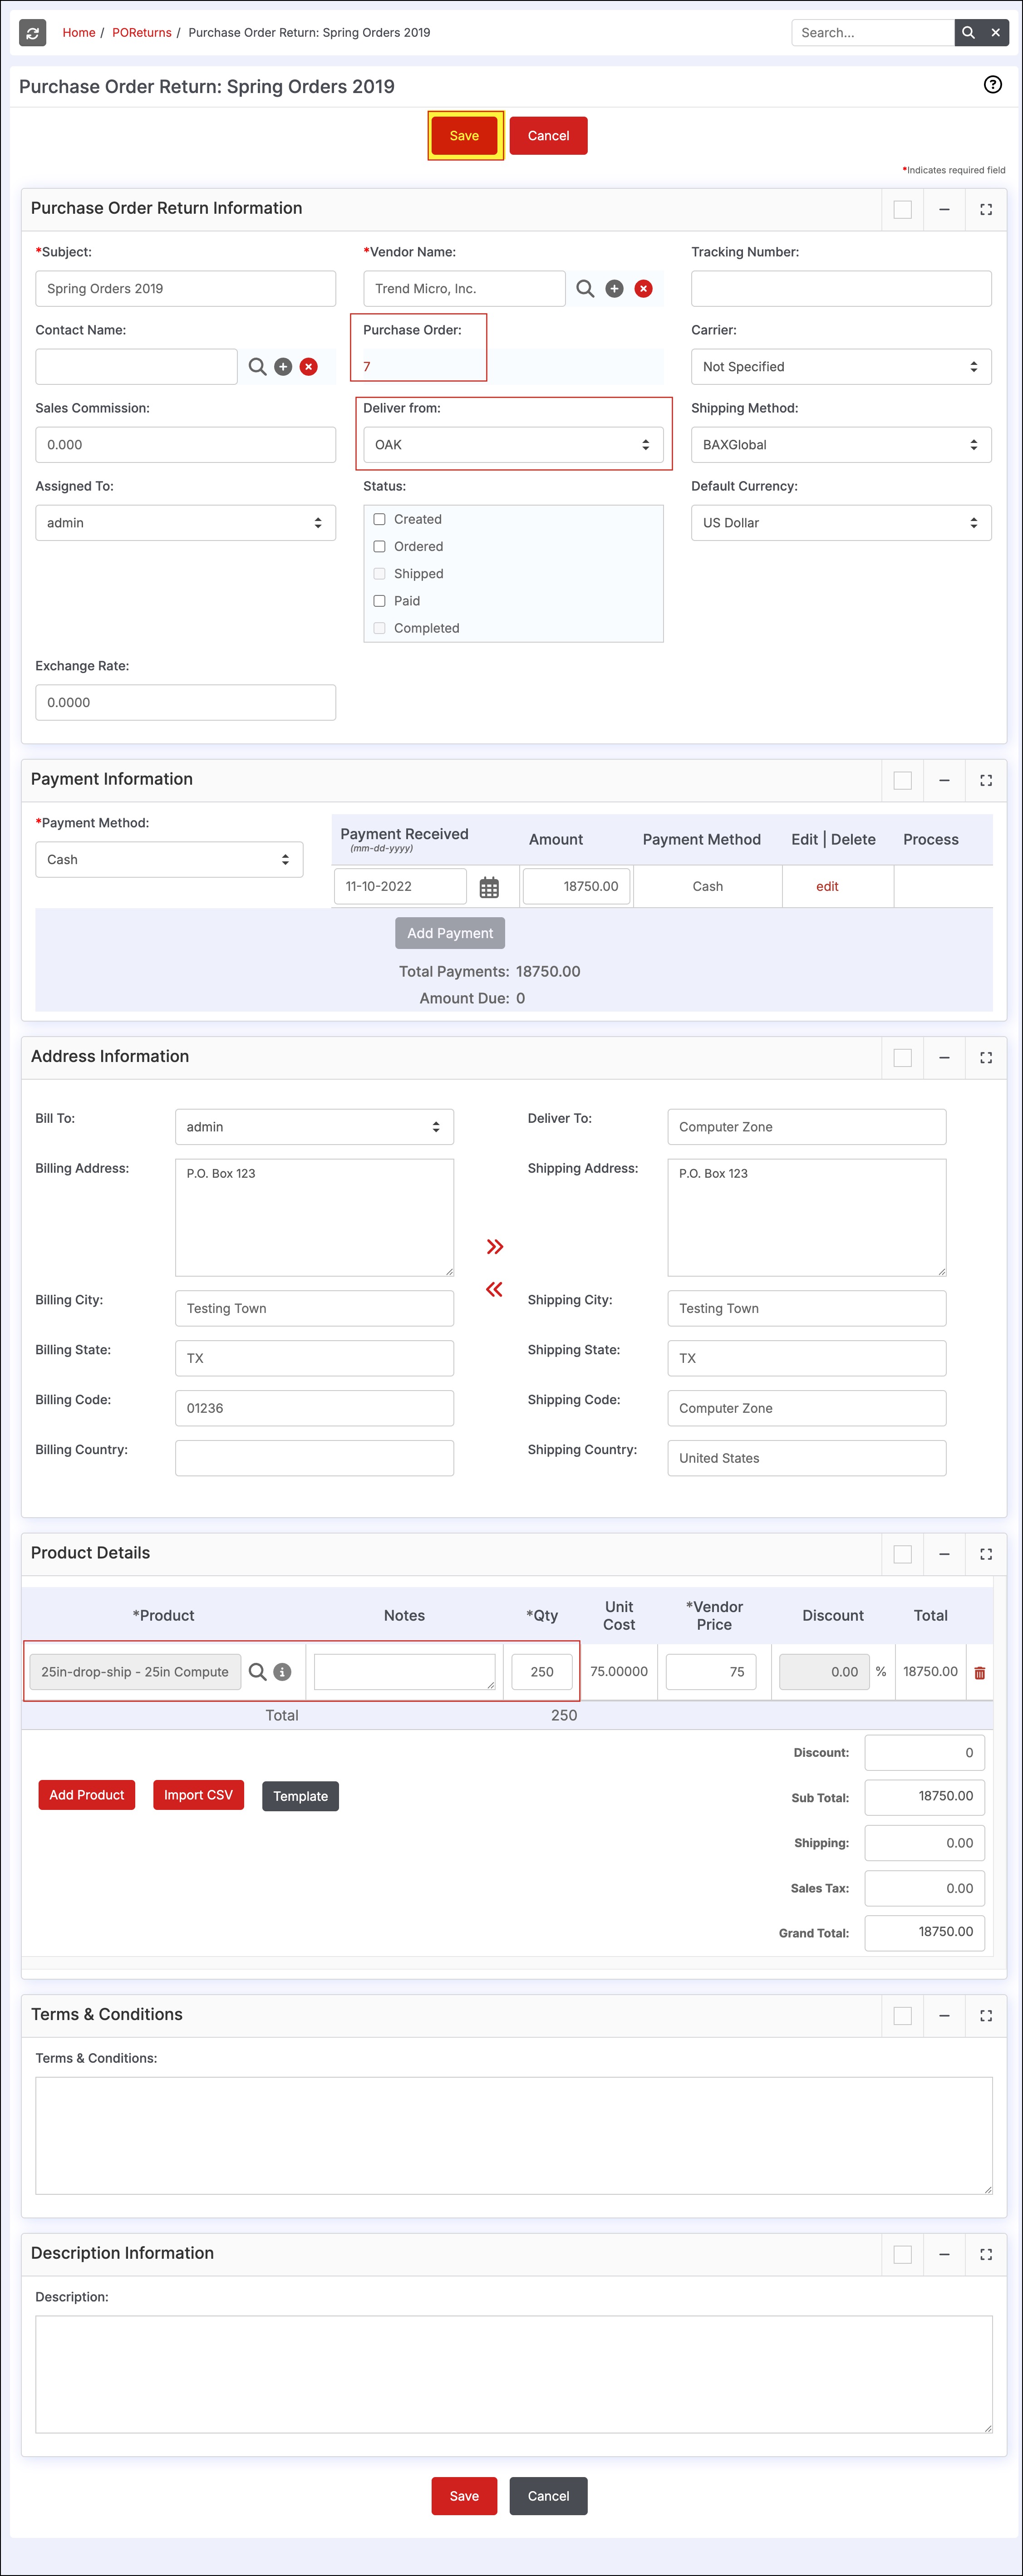Search vendors with magnifier next to Vendor Name
This screenshot has height=2576, width=1023.
pos(585,289)
